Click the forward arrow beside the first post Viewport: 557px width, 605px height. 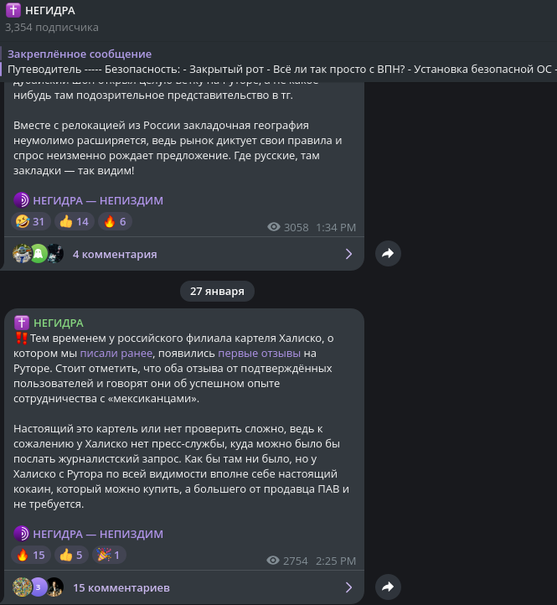(388, 253)
